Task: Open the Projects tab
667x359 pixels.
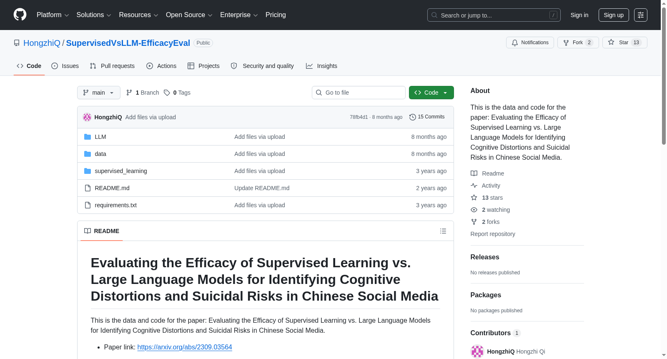Action: (203, 66)
